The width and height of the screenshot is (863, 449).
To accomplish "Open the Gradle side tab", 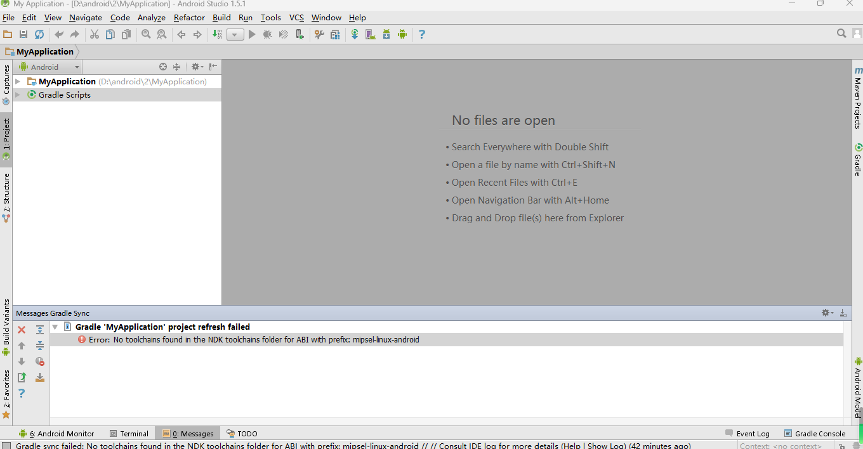I will pyautogui.click(x=858, y=160).
